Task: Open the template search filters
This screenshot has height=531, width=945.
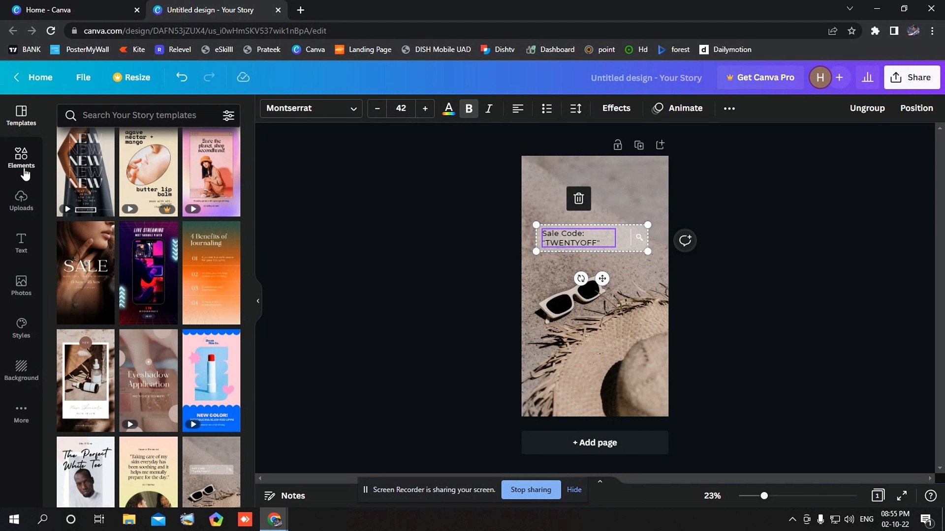Action: [228, 115]
